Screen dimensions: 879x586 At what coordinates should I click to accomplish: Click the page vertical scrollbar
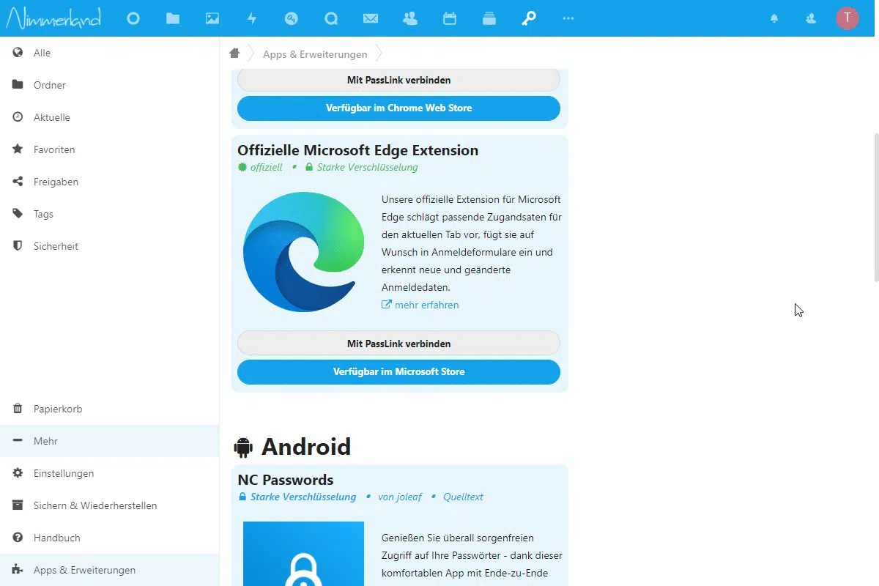point(876,207)
